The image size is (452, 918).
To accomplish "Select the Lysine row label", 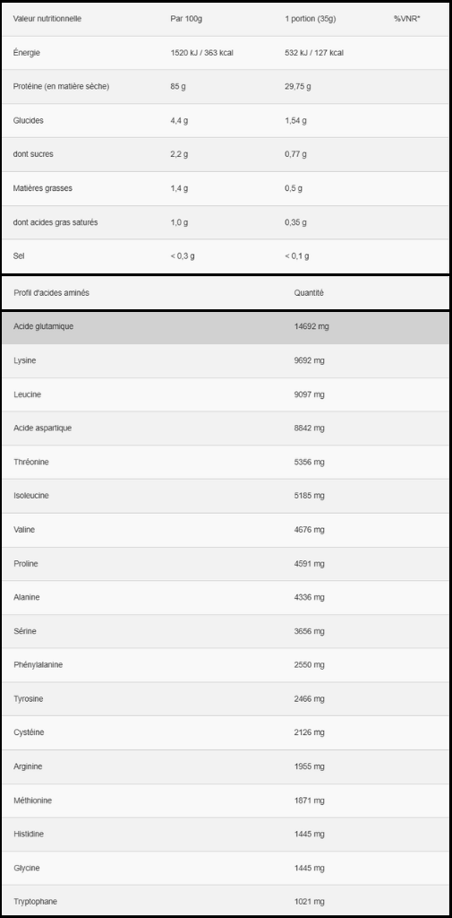I will 24,360.
